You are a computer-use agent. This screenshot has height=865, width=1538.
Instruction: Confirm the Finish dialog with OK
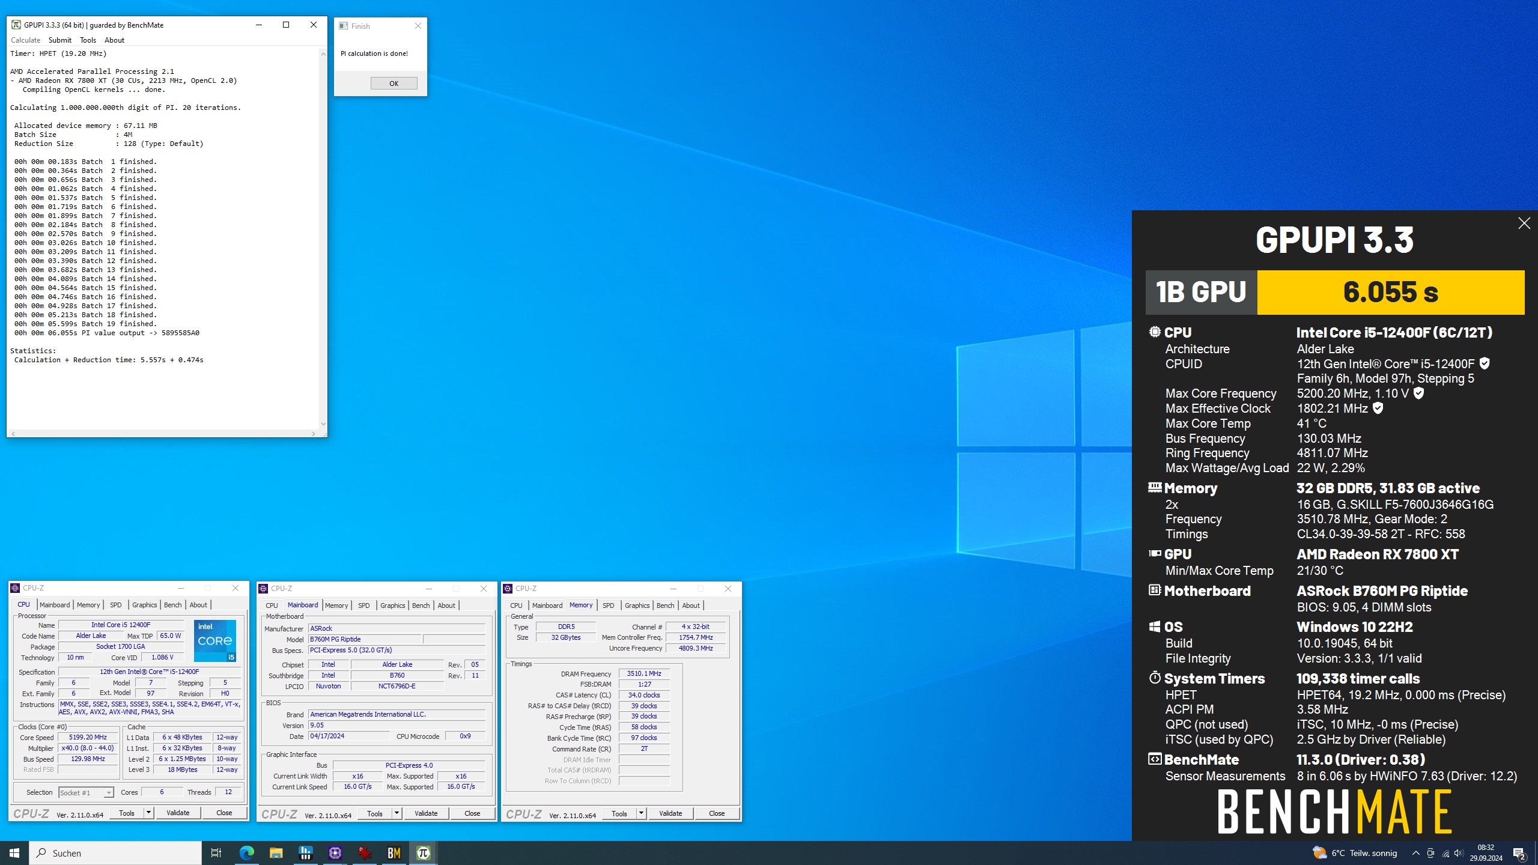tap(394, 83)
